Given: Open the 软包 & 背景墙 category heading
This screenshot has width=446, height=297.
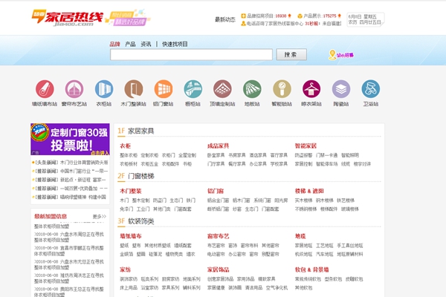Looking at the screenshot, I should (312, 270).
